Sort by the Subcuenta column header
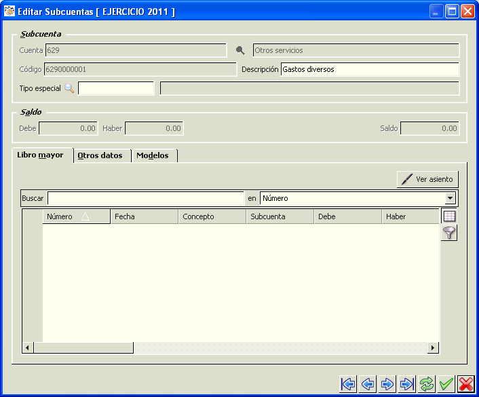 point(280,216)
